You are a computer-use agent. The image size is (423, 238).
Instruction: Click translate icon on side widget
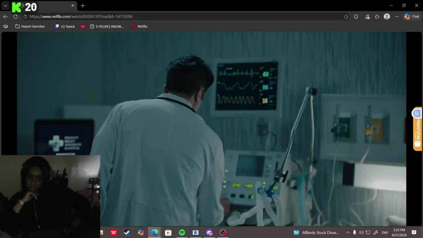(x=416, y=113)
